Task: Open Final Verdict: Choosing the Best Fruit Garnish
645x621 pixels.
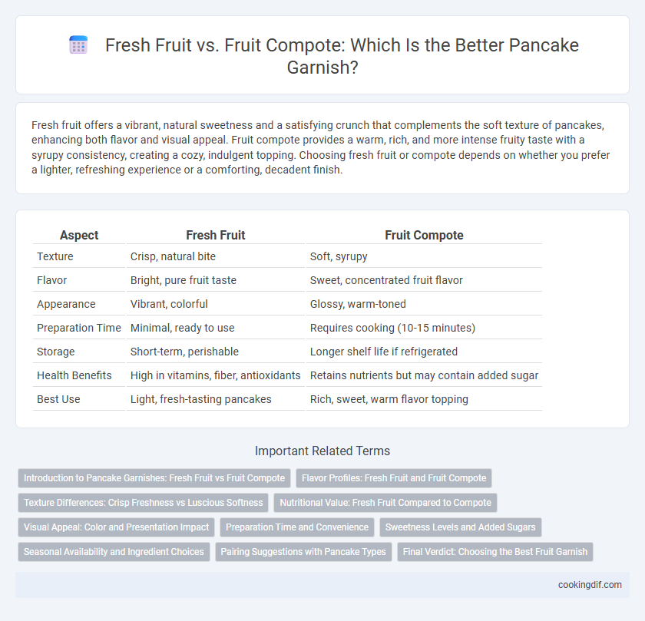Action: [495, 552]
